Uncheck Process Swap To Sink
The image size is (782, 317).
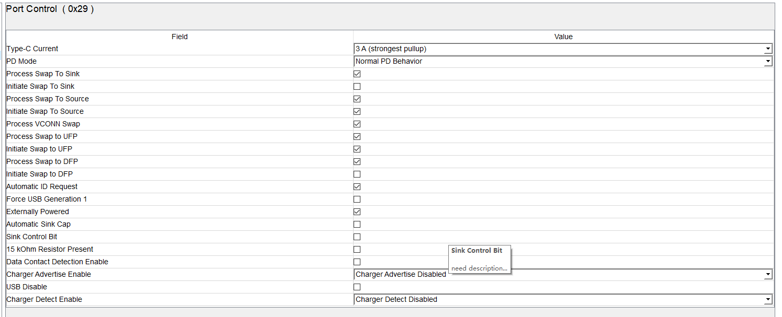coord(357,74)
